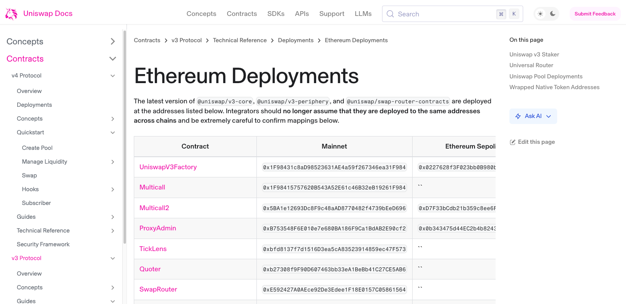
Task: Open the UniswapV3Factory contract link
Action: (167, 167)
